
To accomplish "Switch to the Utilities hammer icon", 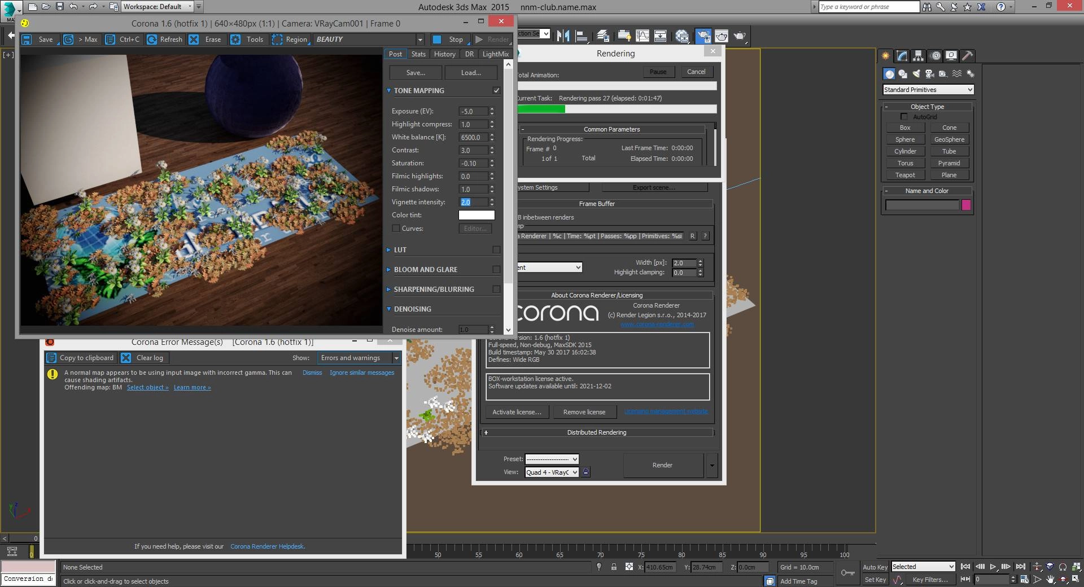I will [x=967, y=55].
